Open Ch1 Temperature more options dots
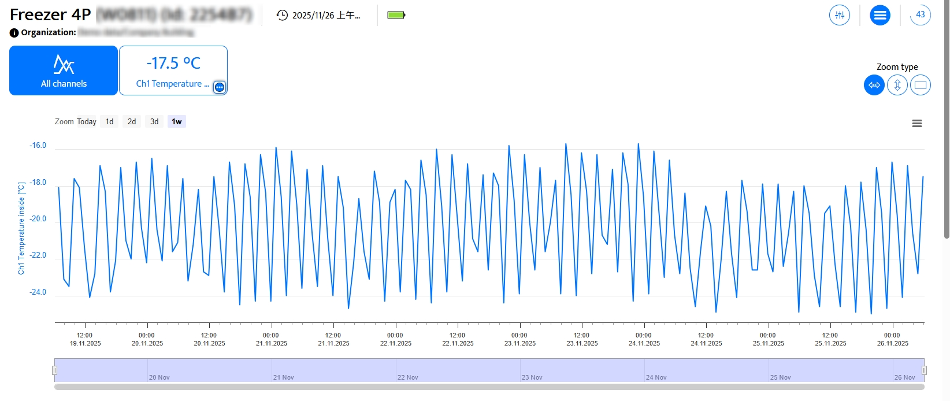 click(220, 87)
